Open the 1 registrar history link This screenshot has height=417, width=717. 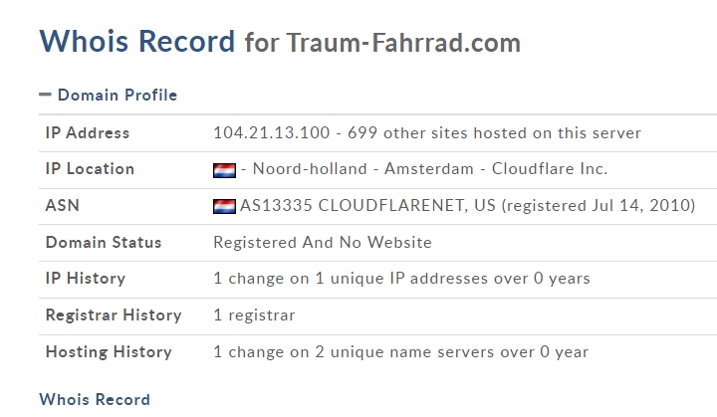tap(254, 315)
